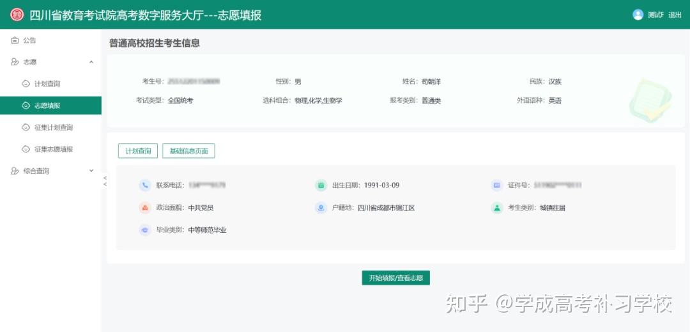Expand the 综合查询 menu chevron
Image resolution: width=690 pixels, height=332 pixels.
pyautogui.click(x=91, y=171)
